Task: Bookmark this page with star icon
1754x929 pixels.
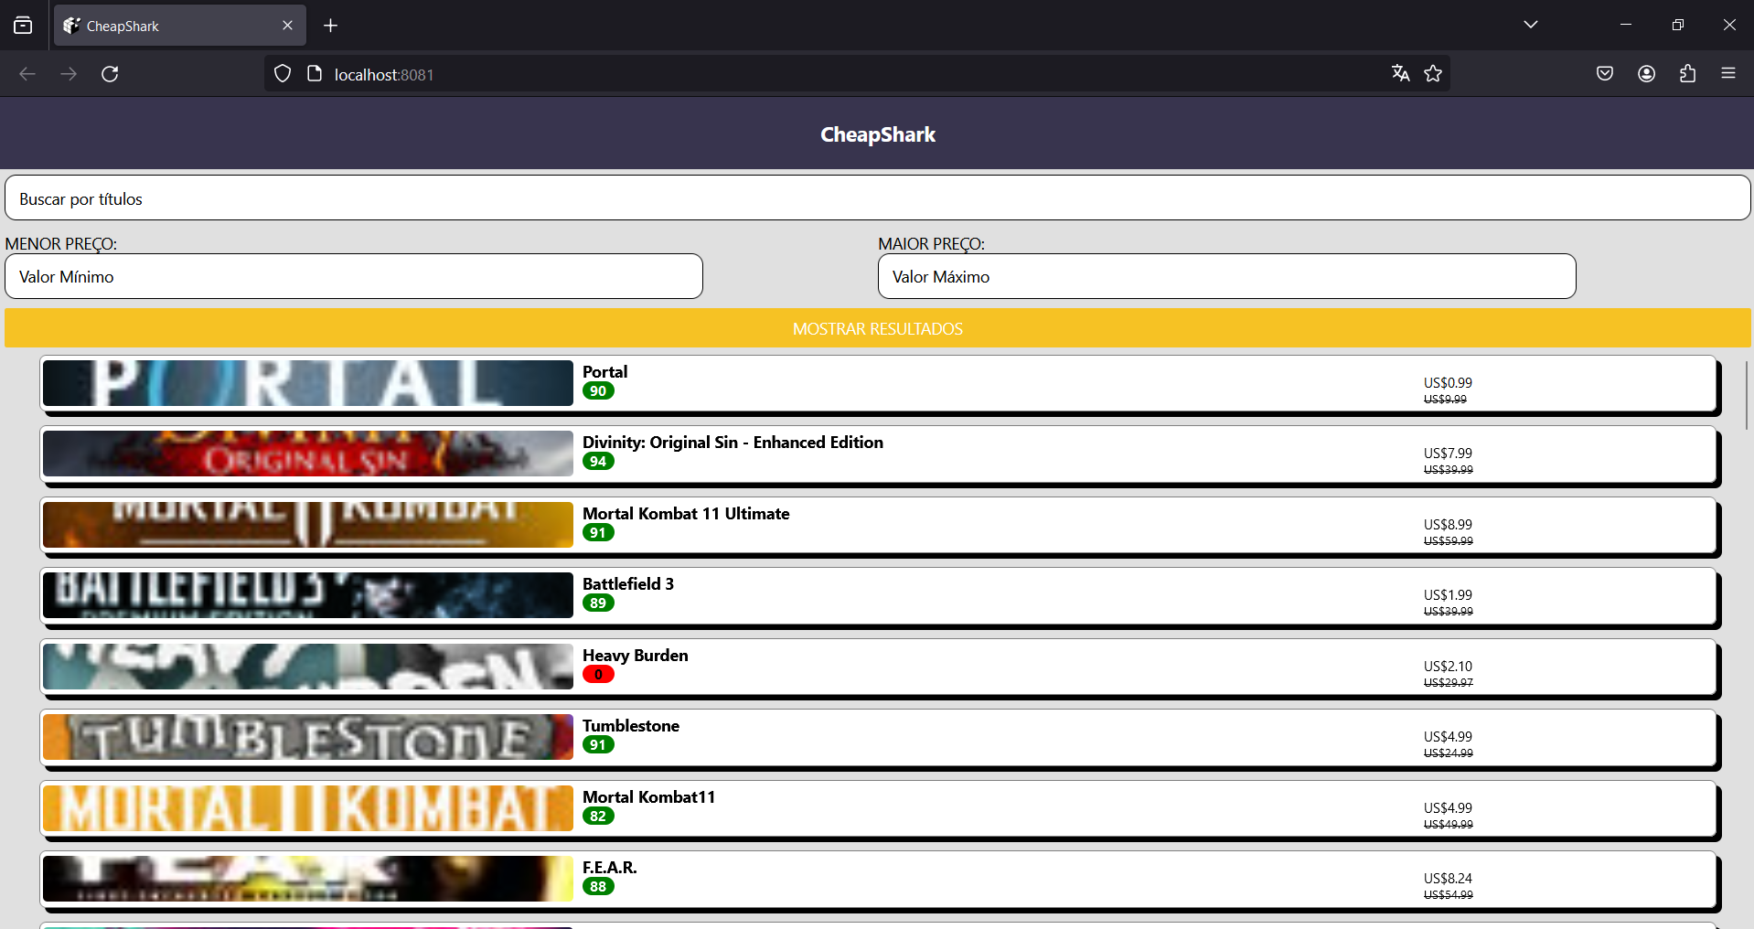Action: [1433, 73]
